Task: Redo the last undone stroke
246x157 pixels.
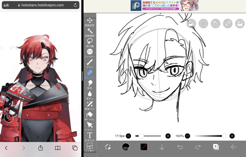Action: 198,147
